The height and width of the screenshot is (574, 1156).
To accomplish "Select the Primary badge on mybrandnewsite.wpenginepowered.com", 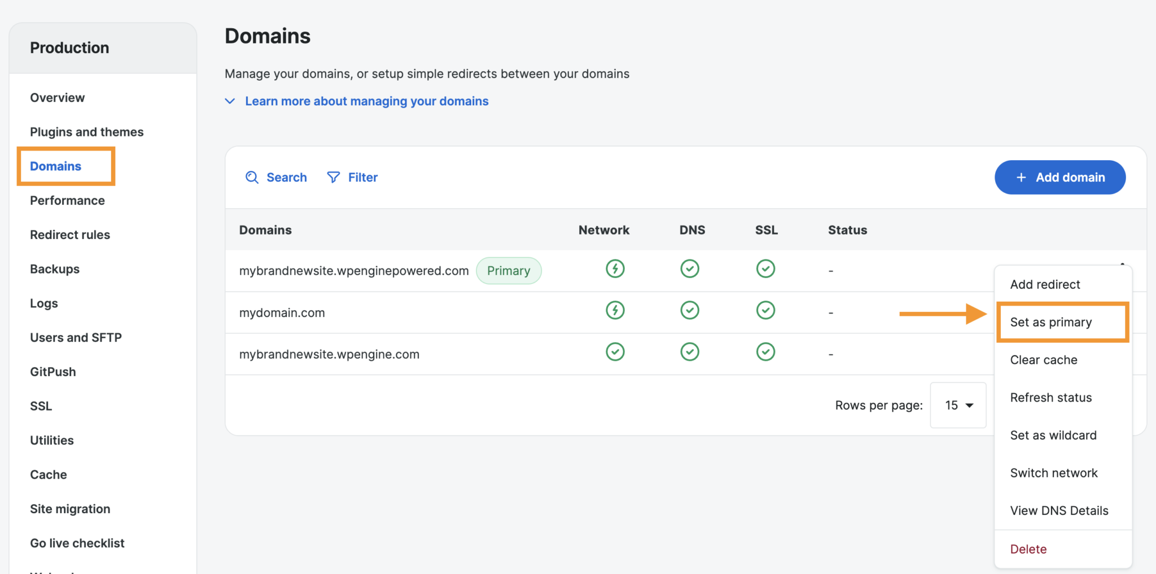I will 508,270.
